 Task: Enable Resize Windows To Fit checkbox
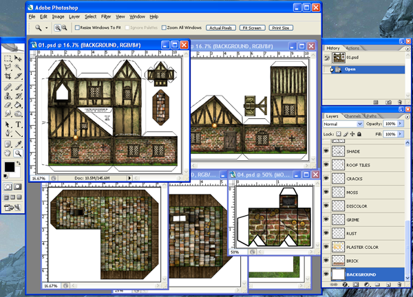[x=77, y=27]
